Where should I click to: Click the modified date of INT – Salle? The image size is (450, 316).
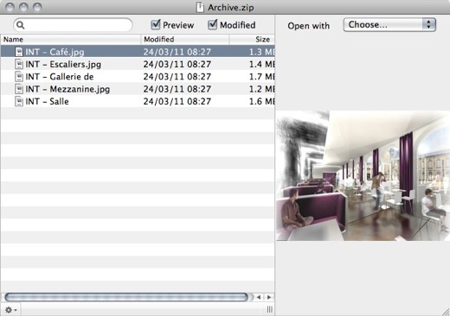point(177,101)
